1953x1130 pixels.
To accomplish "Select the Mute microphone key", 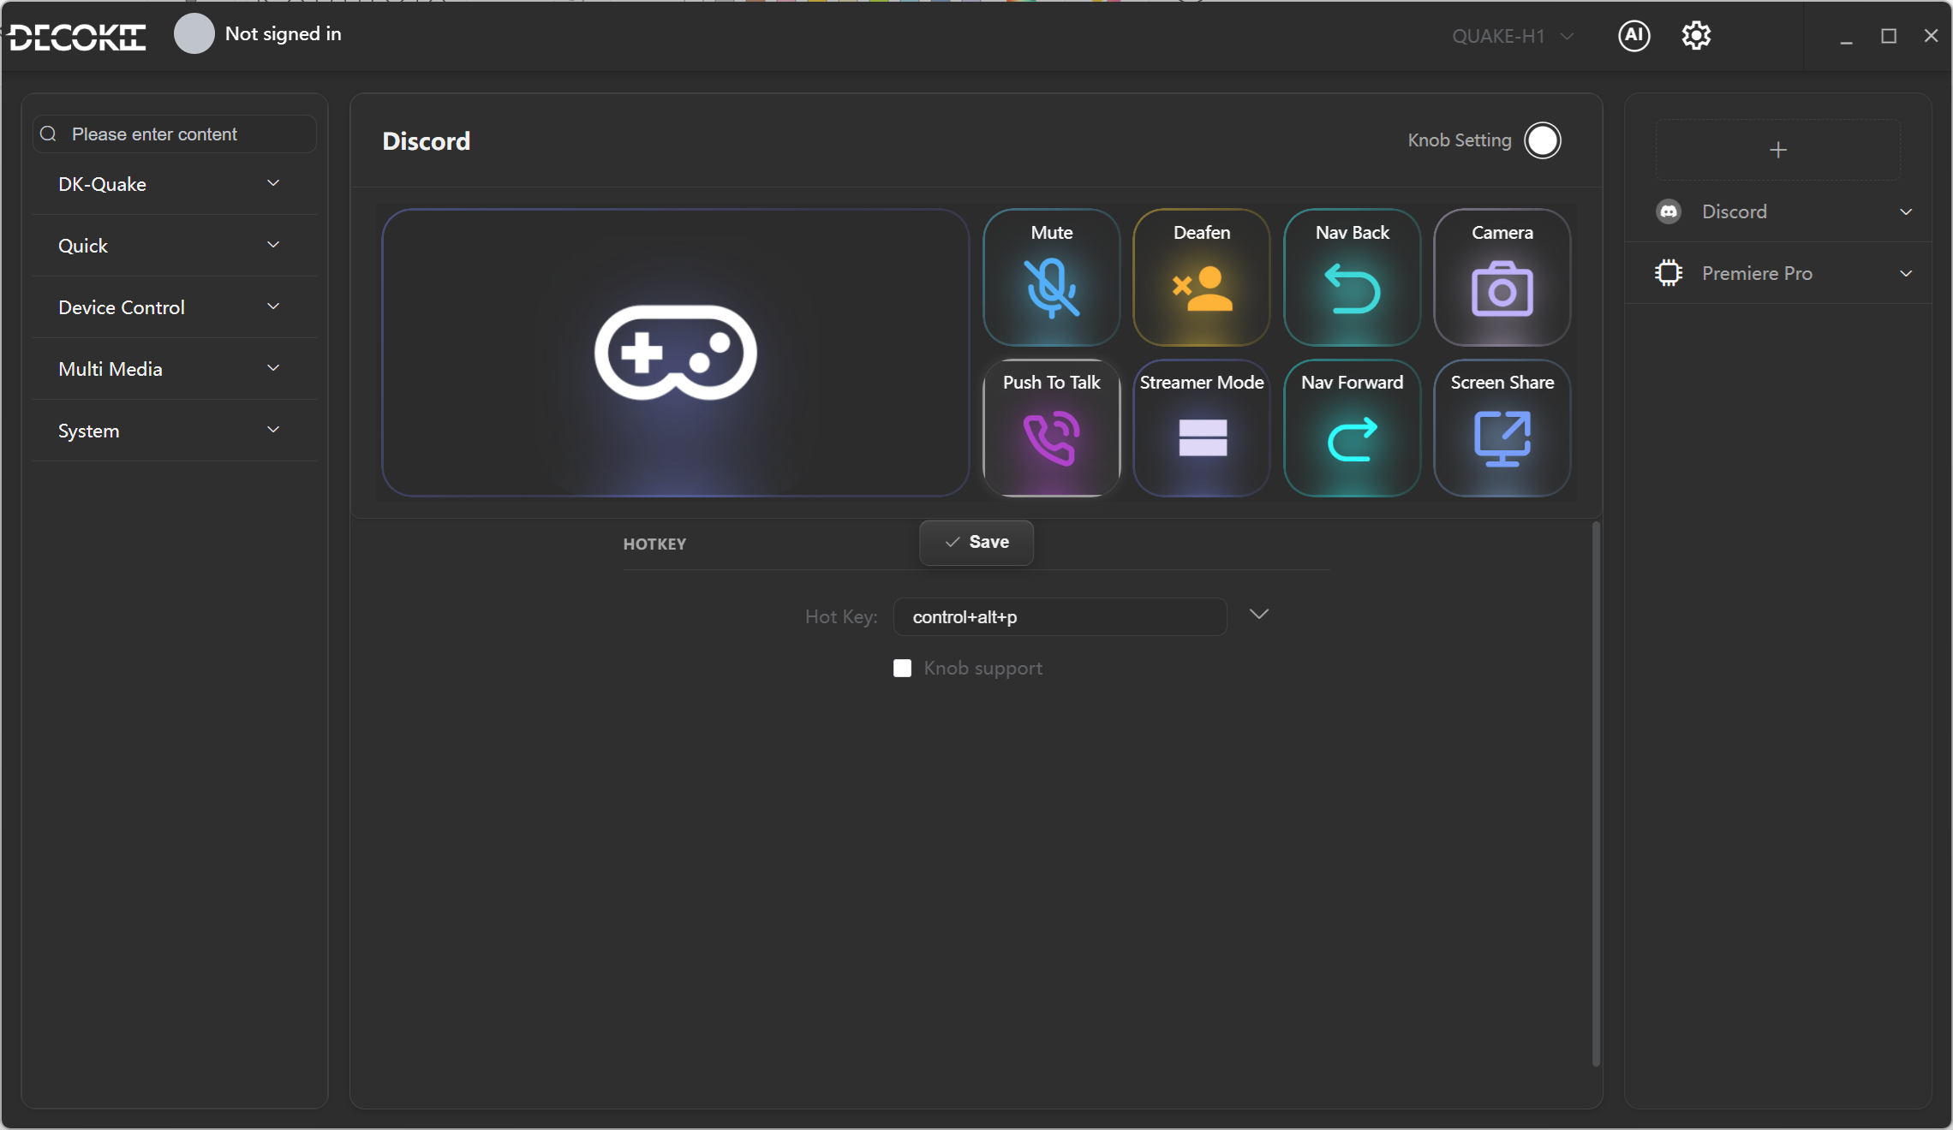I will (1051, 277).
